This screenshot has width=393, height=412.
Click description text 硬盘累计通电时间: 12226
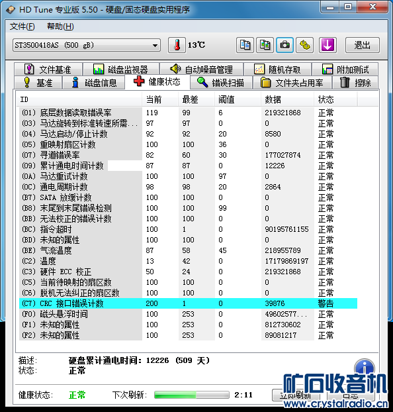(118, 360)
